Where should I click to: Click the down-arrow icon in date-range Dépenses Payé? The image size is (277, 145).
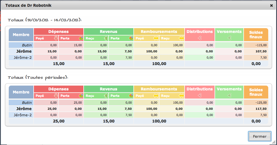click(x=56, y=38)
